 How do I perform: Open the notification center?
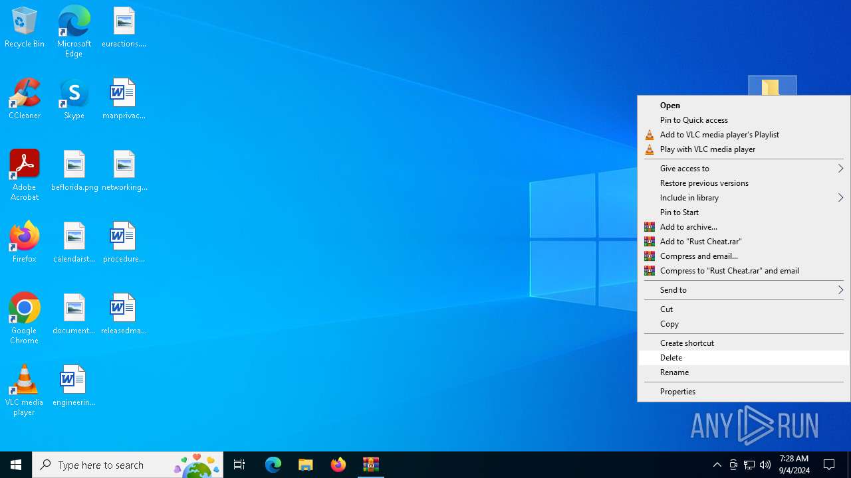(830, 465)
